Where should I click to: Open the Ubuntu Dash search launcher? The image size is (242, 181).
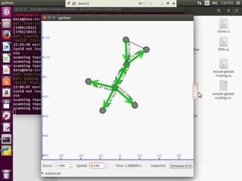pyautogui.click(x=7, y=12)
